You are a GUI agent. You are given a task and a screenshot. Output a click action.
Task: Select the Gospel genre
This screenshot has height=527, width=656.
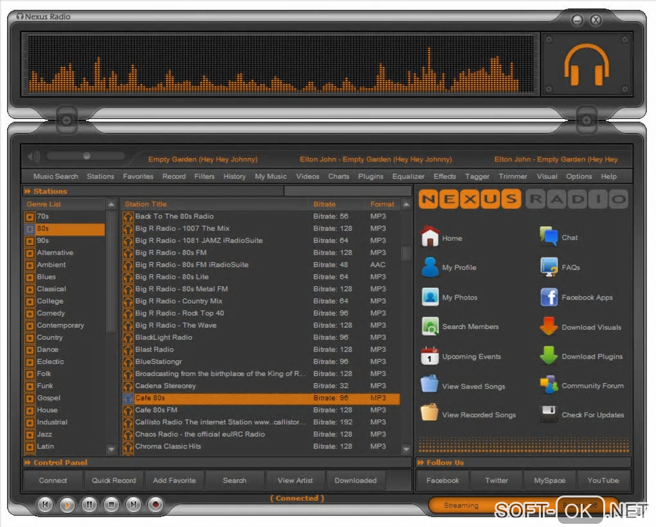tap(64, 398)
